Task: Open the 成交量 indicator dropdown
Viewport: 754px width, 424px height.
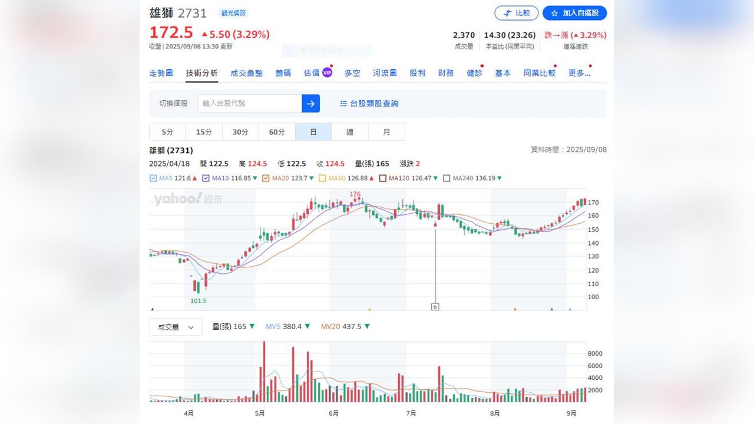Action: 176,327
